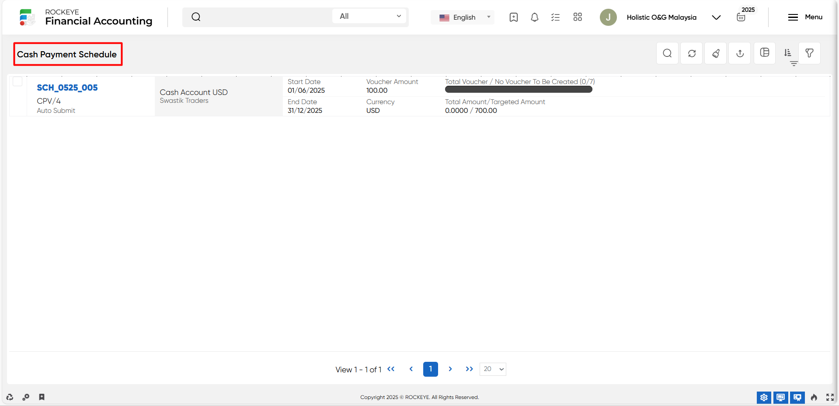
Task: Click the filter funnel icon
Action: 809,53
